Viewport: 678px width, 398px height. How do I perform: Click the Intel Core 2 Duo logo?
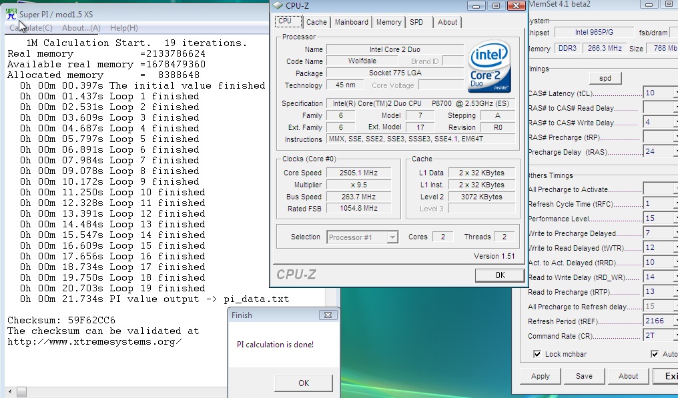[489, 66]
